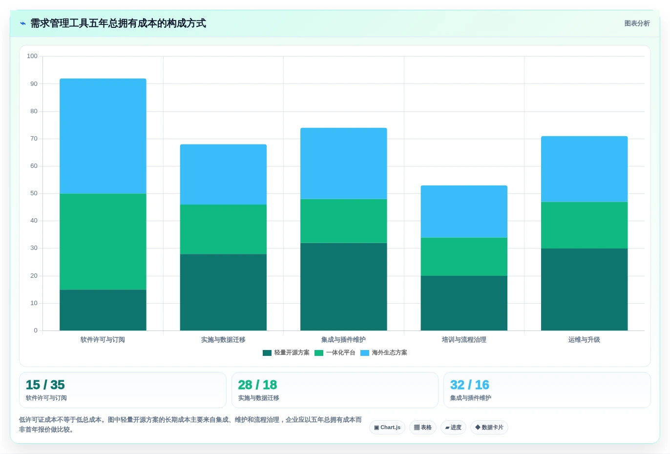The width and height of the screenshot is (670, 454).
Task: Click the lightning icon beside the title
Action: click(x=23, y=23)
